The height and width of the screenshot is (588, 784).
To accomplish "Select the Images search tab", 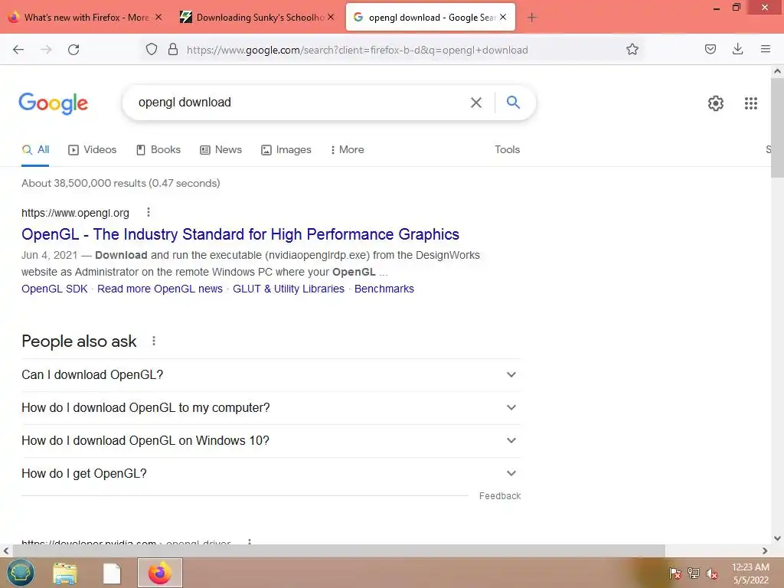I will pyautogui.click(x=286, y=149).
